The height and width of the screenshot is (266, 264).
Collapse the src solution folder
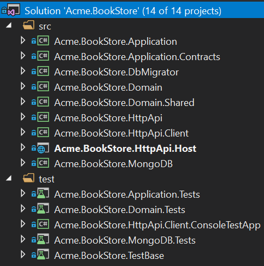[9, 25]
